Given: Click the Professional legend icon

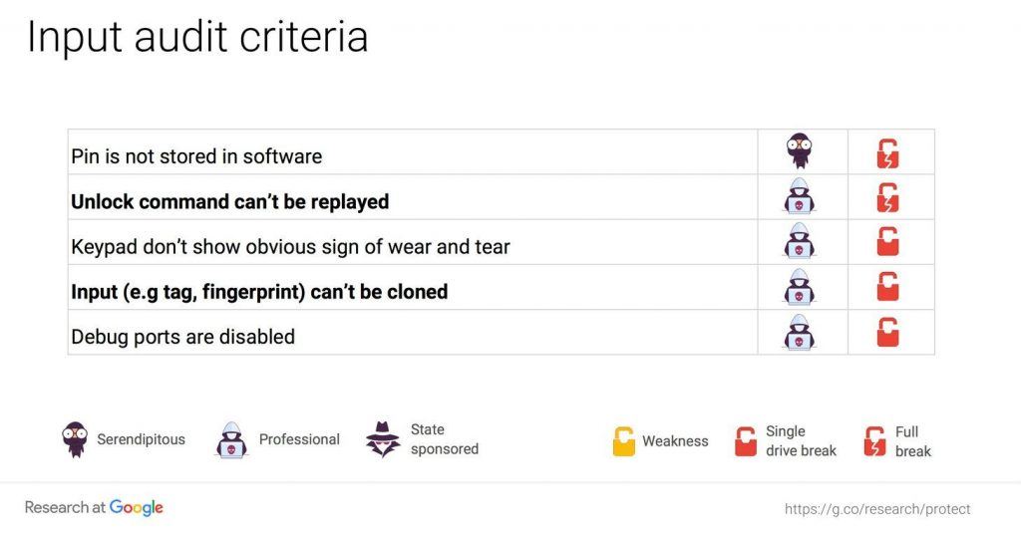Looking at the screenshot, I should (x=231, y=439).
